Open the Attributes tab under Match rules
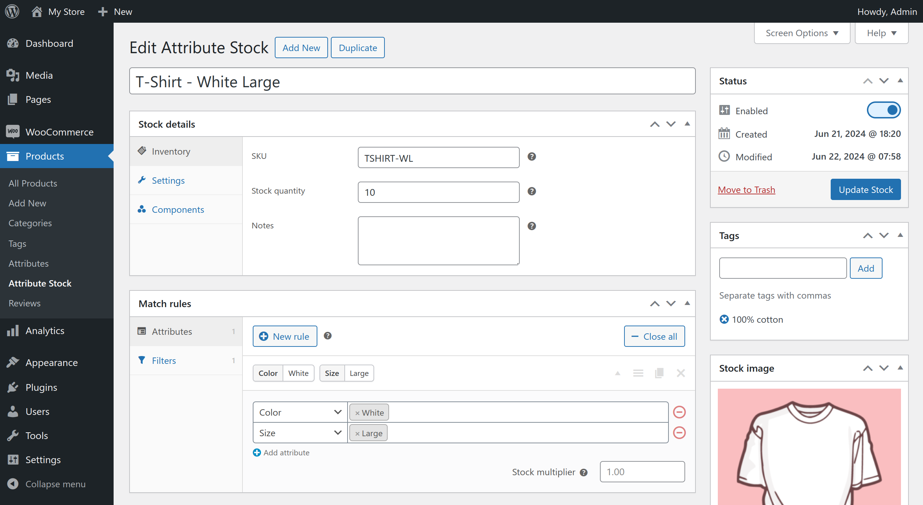The width and height of the screenshot is (923, 505). [171, 332]
